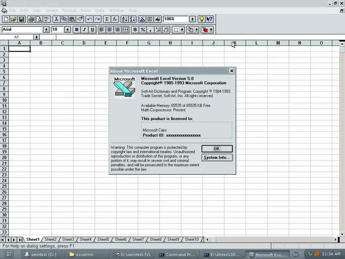Click the horizontal scrollbar right arrow
The height and width of the screenshot is (259, 345).
pyautogui.click(x=335, y=240)
